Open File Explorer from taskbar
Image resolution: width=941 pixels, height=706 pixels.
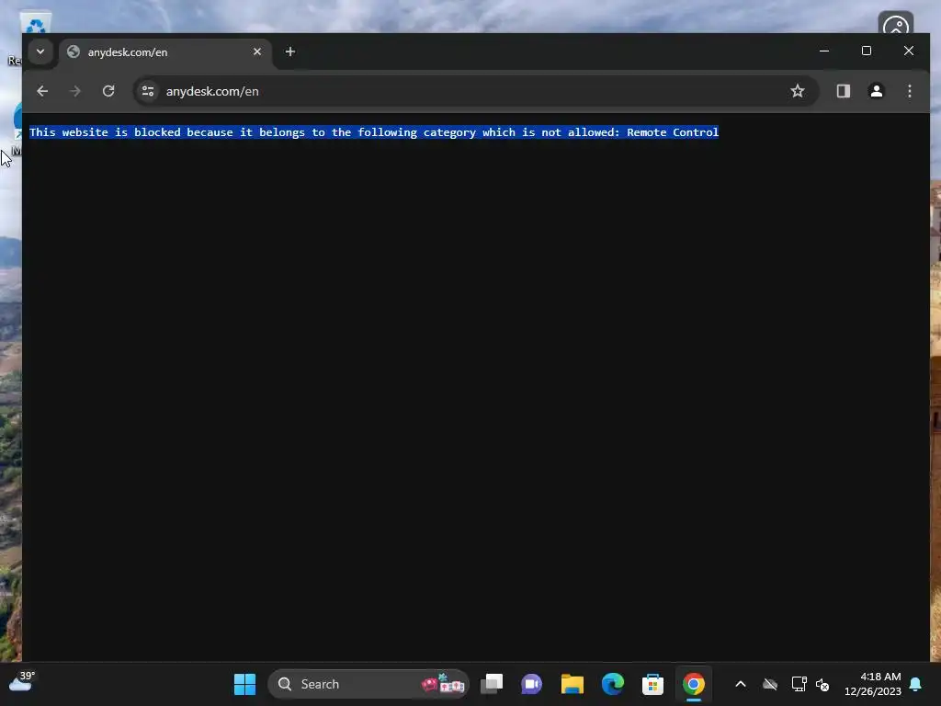click(572, 684)
